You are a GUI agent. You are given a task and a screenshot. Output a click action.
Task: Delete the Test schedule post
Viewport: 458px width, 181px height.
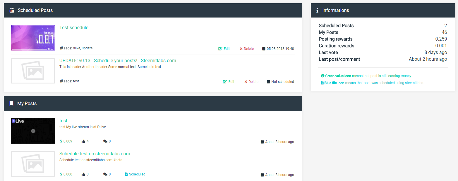(x=247, y=49)
